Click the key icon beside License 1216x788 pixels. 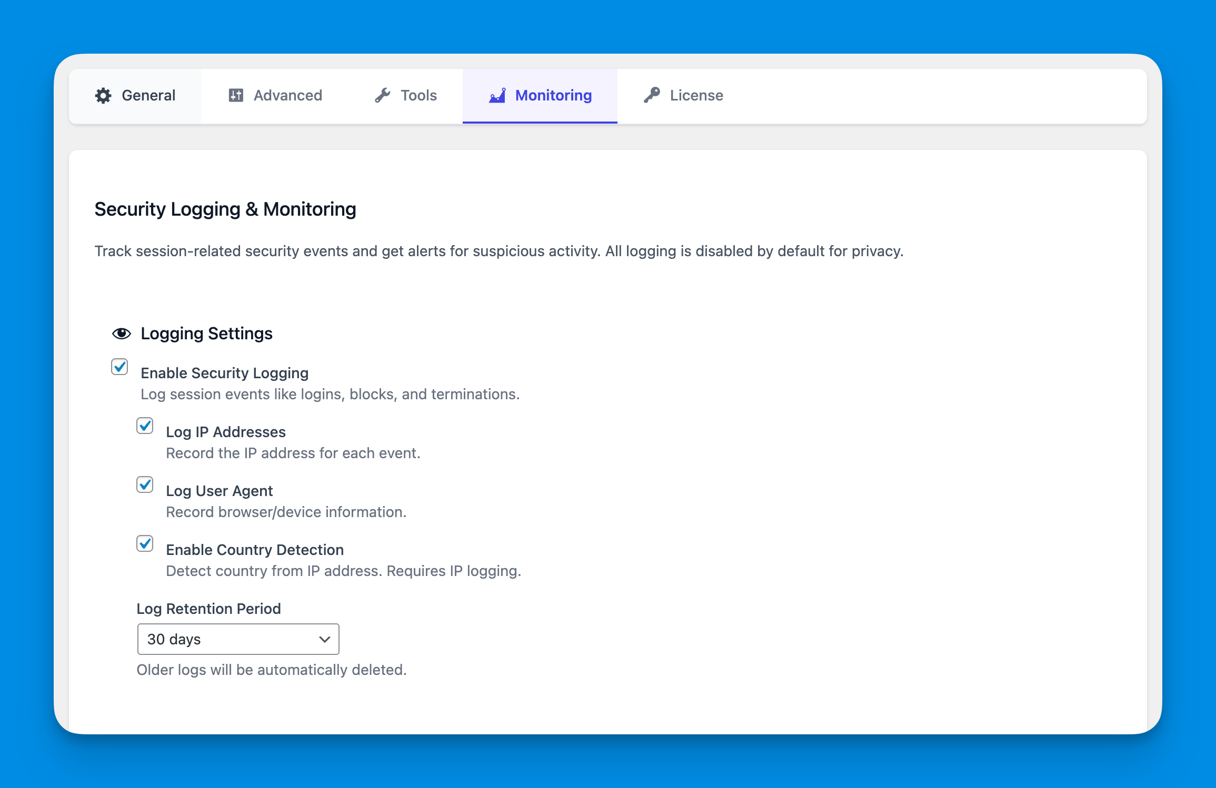coord(652,95)
